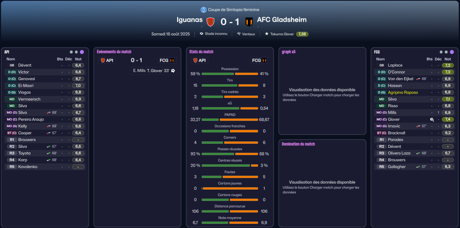Image resolution: width=460 pixels, height=228 pixels.
Task: Click the substitution arrows next to Cooper
Action: coord(49,133)
